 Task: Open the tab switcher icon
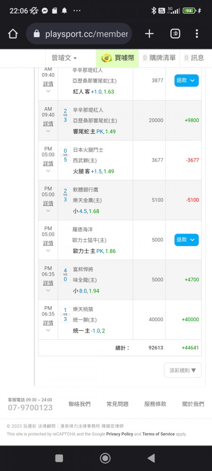click(175, 34)
